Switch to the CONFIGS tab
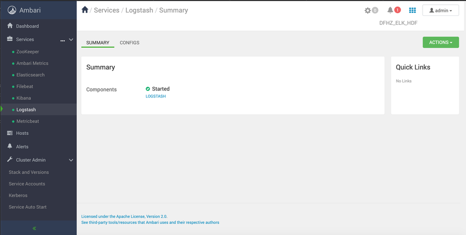466x235 pixels. (x=130, y=43)
